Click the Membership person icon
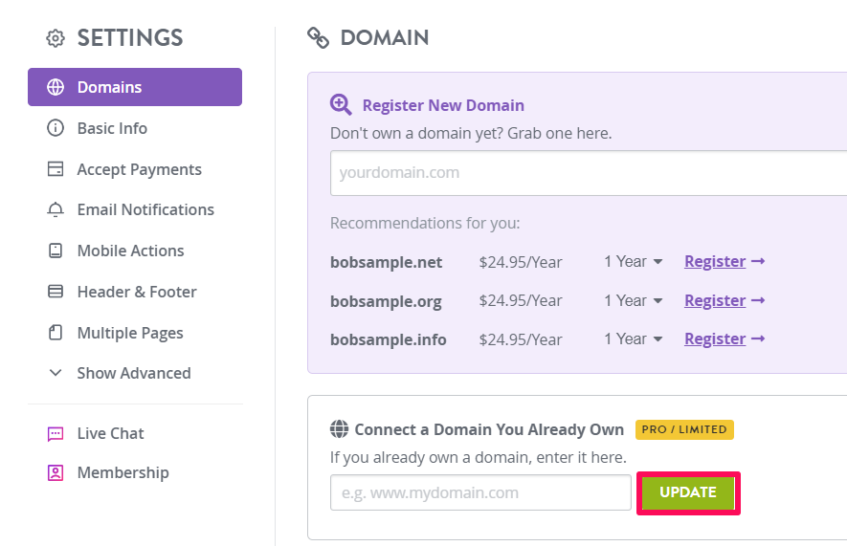This screenshot has width=847, height=546. [x=56, y=472]
